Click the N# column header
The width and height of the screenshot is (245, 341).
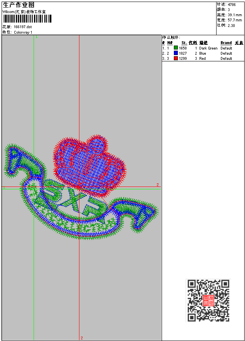(x=170, y=43)
